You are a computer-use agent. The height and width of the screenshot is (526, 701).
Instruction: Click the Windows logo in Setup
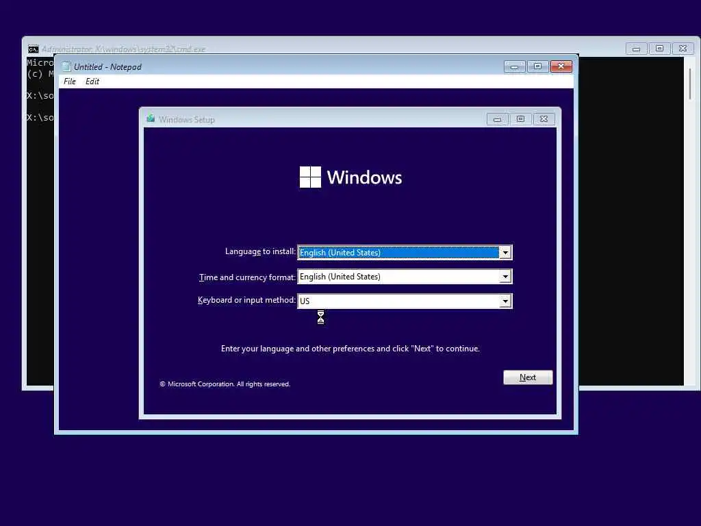(x=350, y=177)
